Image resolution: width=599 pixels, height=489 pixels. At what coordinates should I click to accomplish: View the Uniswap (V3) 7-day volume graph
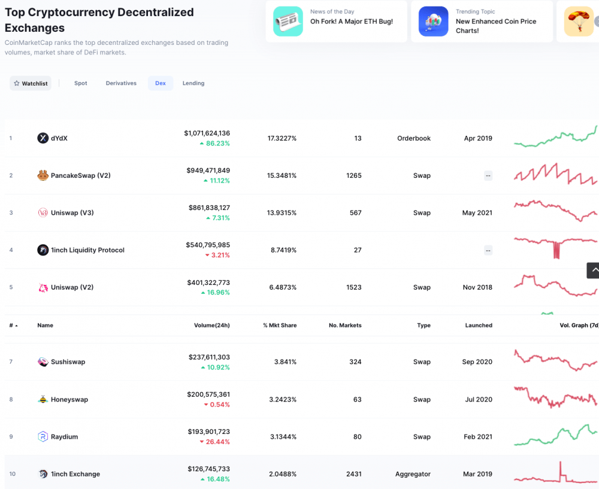click(555, 211)
